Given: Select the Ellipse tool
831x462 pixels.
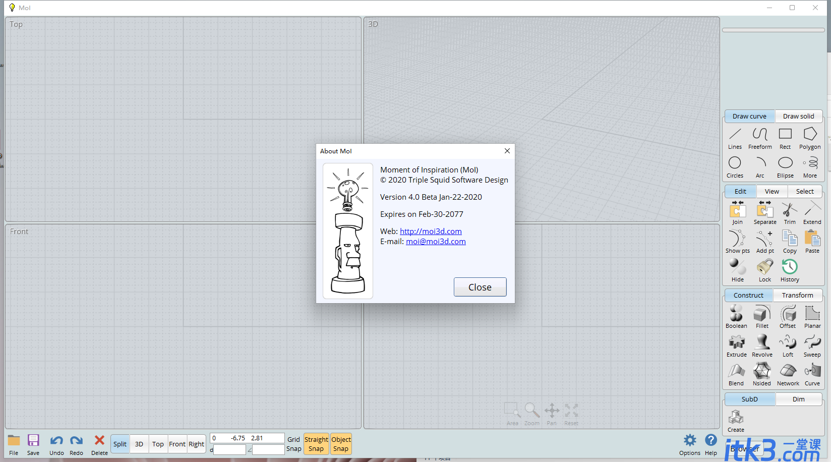Looking at the screenshot, I should (785, 167).
